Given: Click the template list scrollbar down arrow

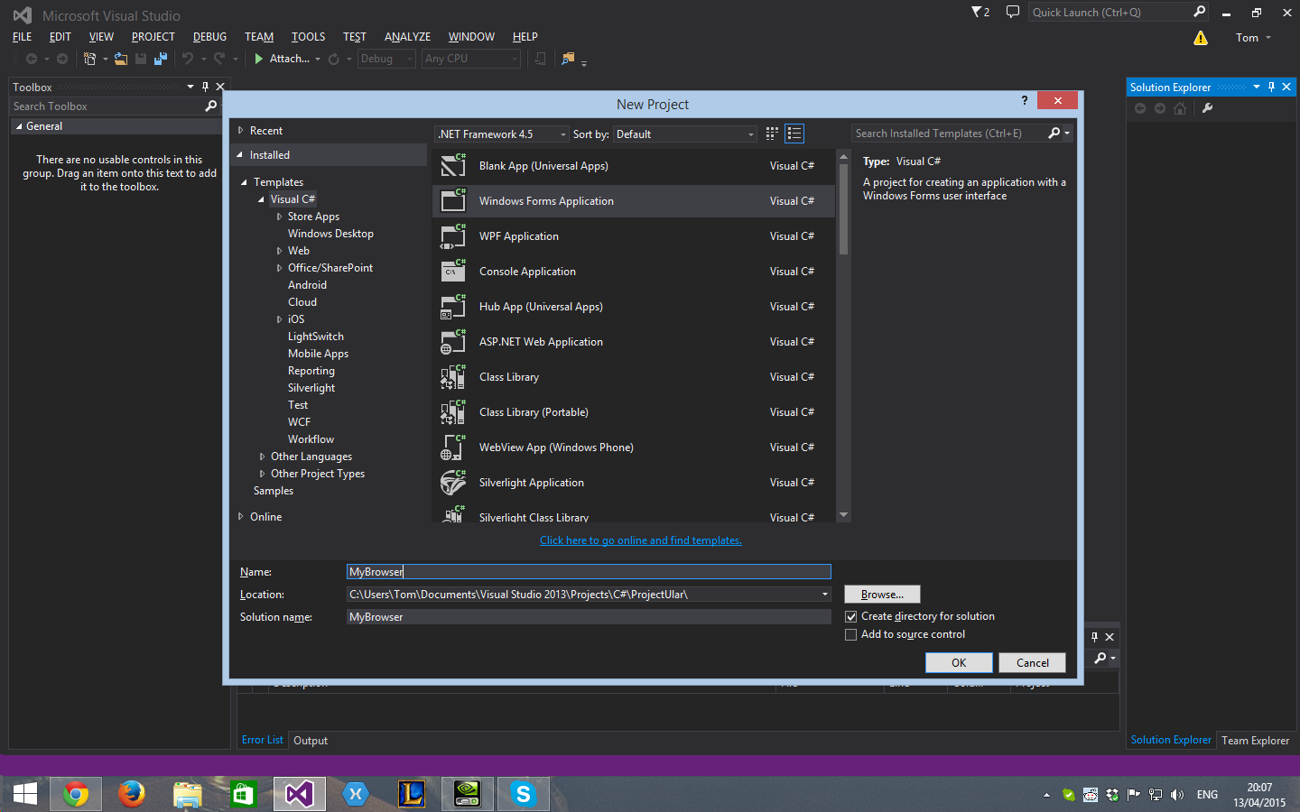Looking at the screenshot, I should pos(843,515).
